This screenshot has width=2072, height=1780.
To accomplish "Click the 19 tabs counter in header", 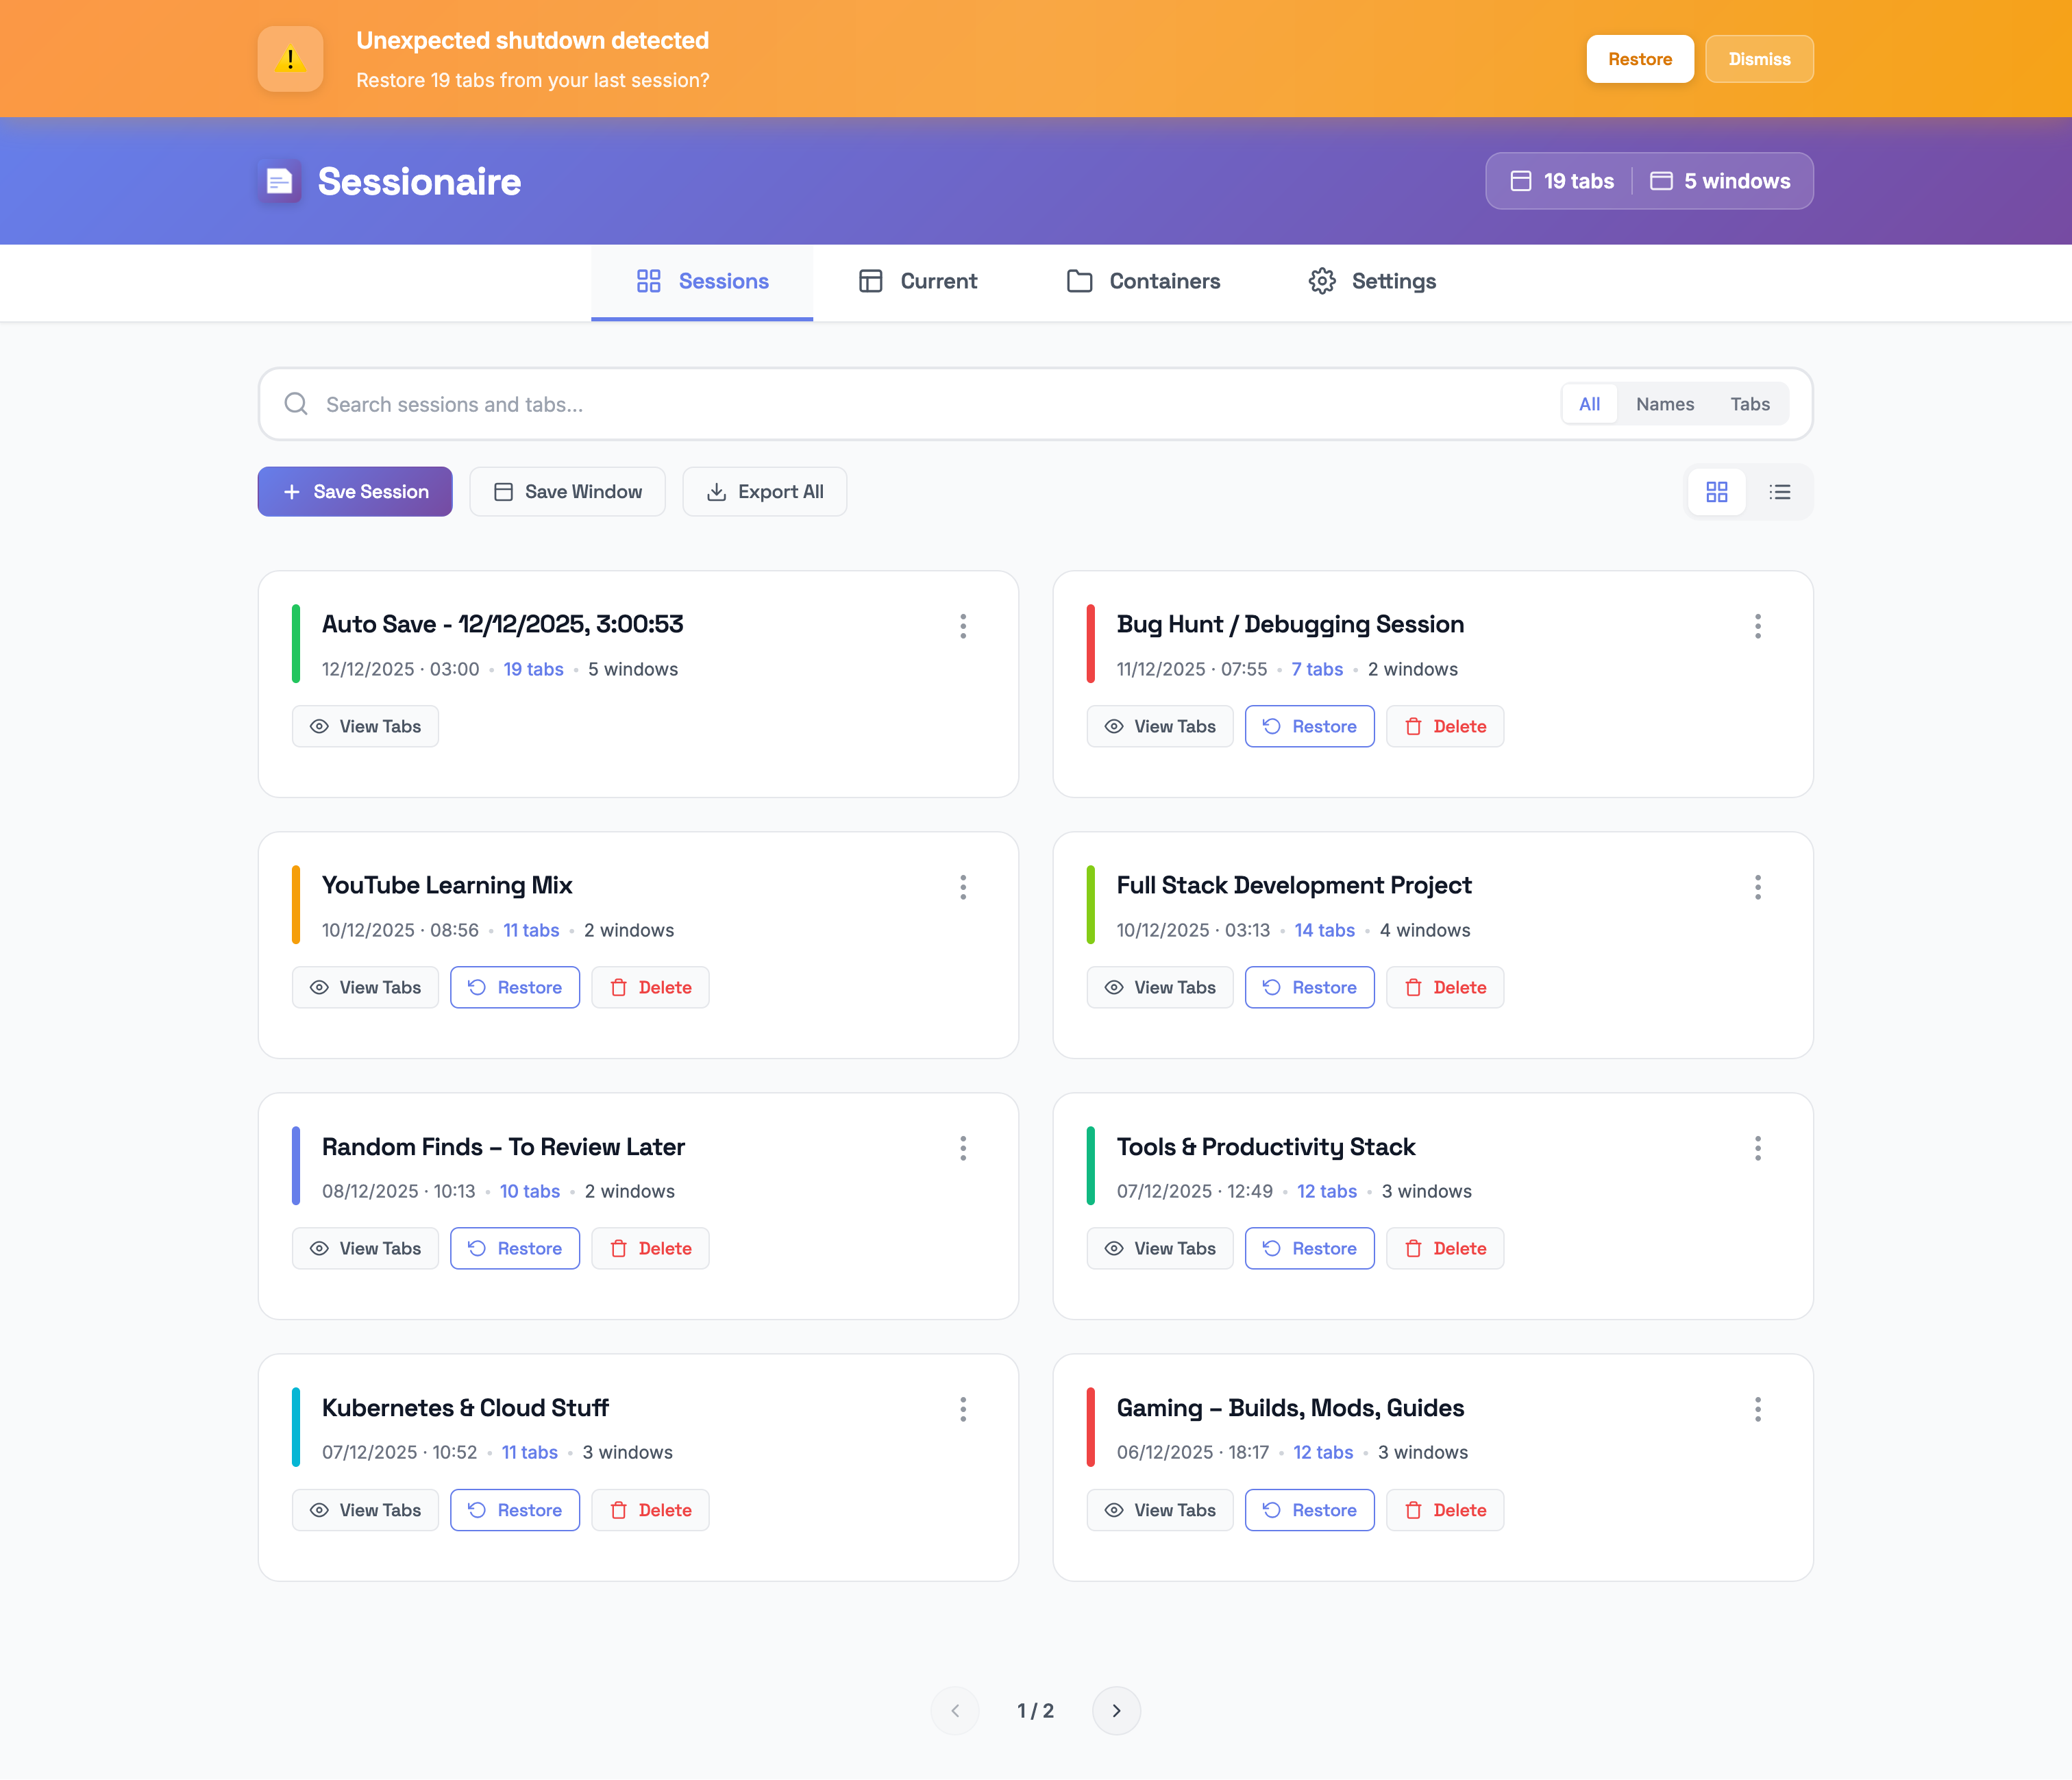I will (1562, 181).
